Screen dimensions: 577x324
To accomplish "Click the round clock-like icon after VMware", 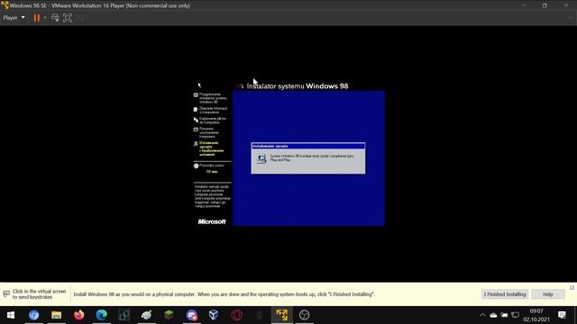I will (305, 315).
